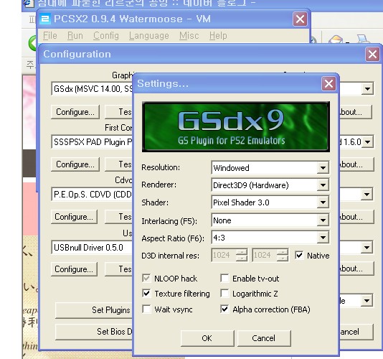Uncheck Alpha correction (FBA)
The width and height of the screenshot is (383, 359).
tap(224, 309)
